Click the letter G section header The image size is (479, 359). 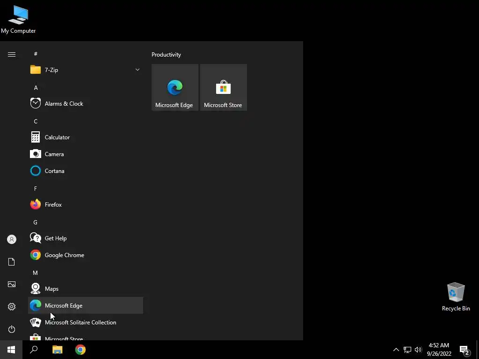(36, 222)
